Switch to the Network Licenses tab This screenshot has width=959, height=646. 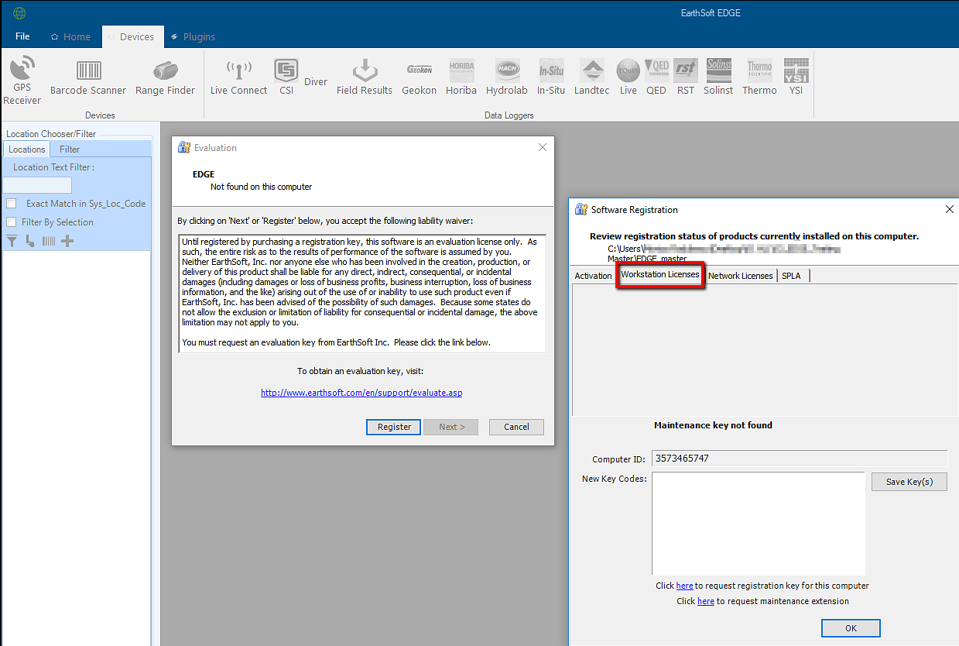coord(740,276)
